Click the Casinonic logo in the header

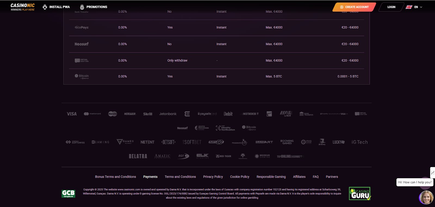click(x=23, y=7)
